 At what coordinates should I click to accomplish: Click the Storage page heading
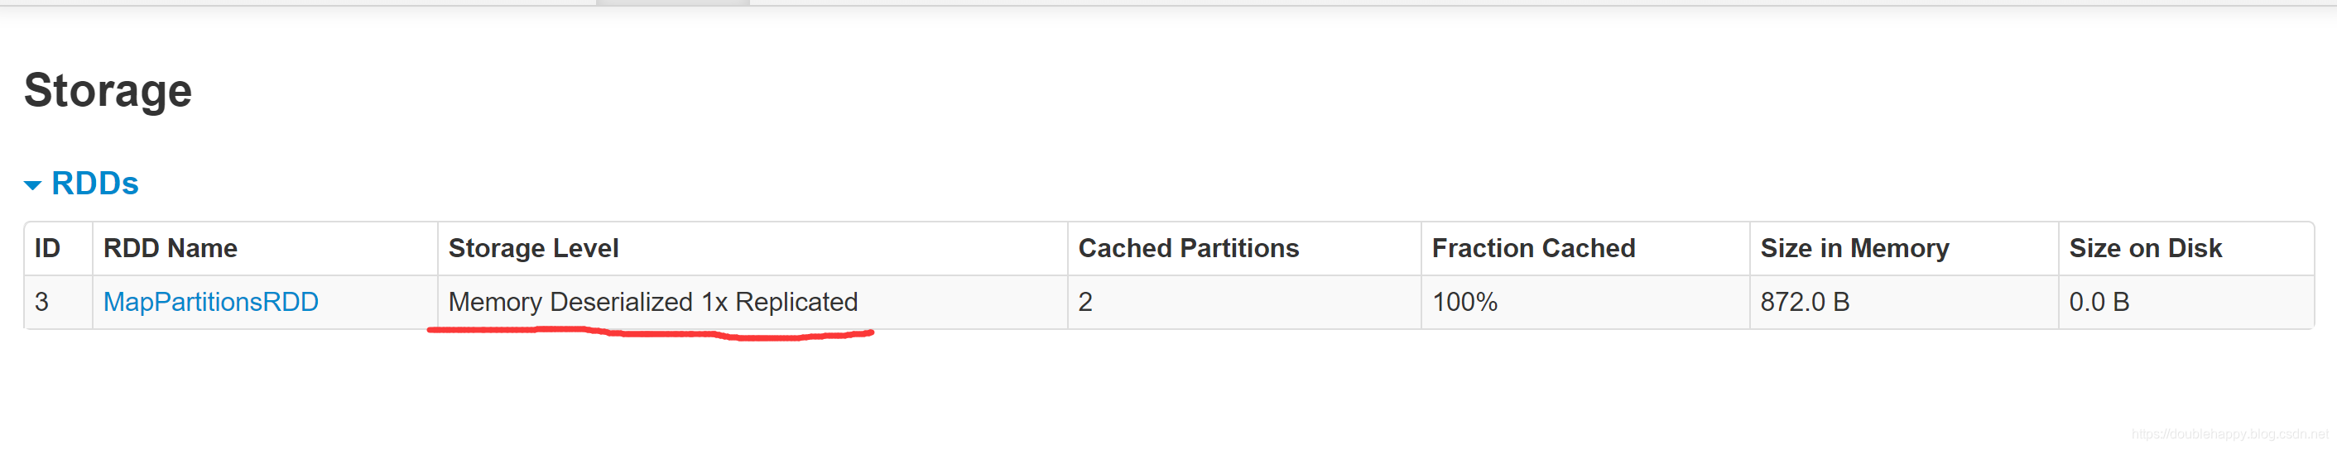(108, 91)
